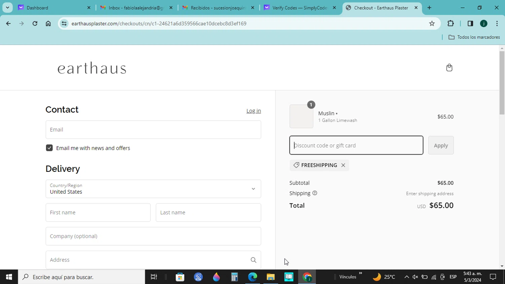Switch to the Dashboard tab
Screen dimensions: 505x284
tap(55, 8)
